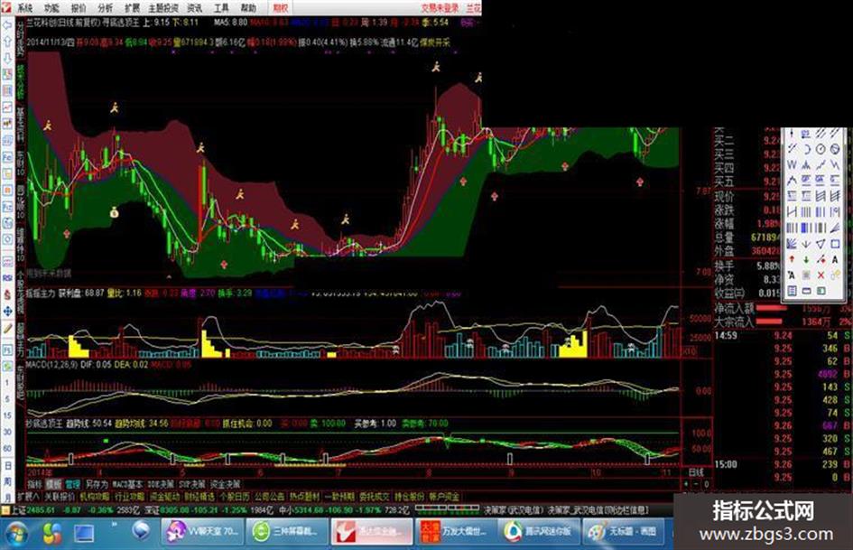The width and height of the screenshot is (853, 550).
Task: Open the 机构动向 tab
Action: tap(95, 497)
